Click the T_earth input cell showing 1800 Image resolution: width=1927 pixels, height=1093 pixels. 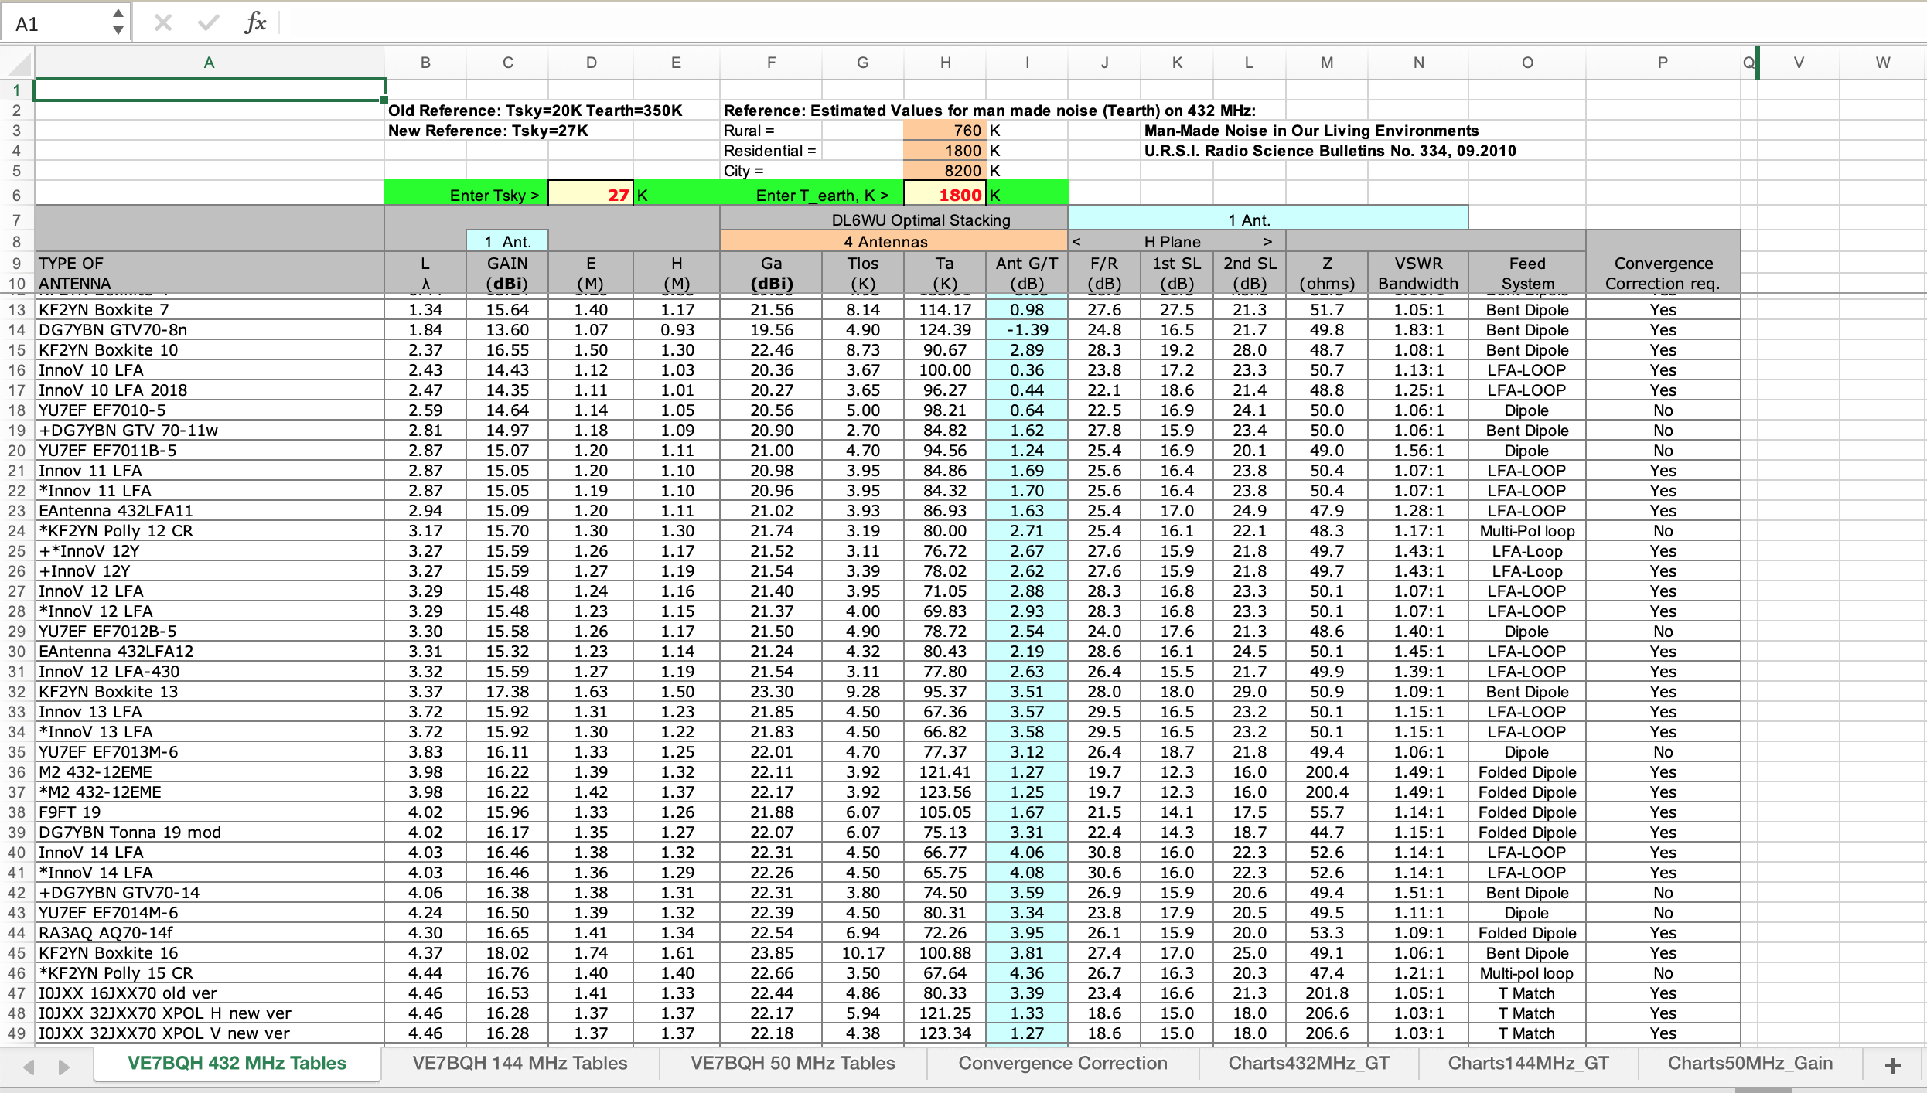(944, 195)
